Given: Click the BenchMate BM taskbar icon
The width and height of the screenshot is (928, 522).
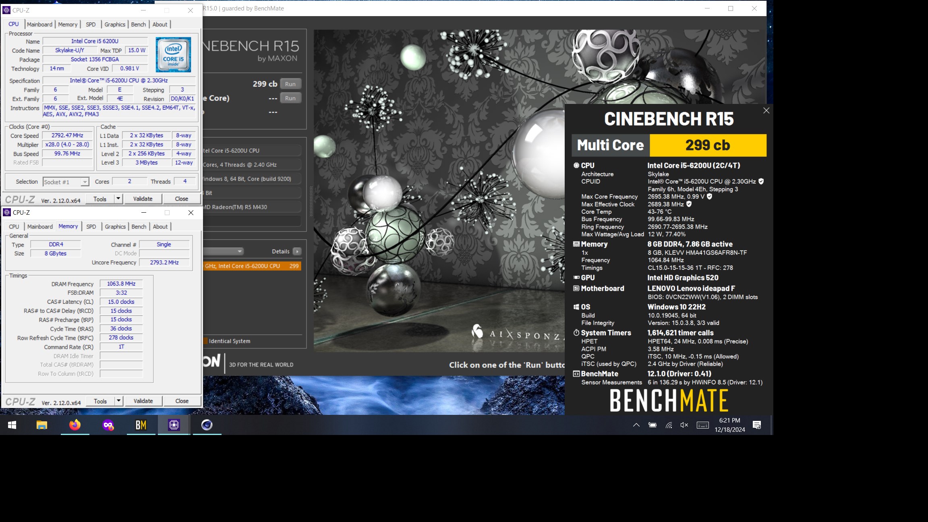Looking at the screenshot, I should [x=141, y=425].
